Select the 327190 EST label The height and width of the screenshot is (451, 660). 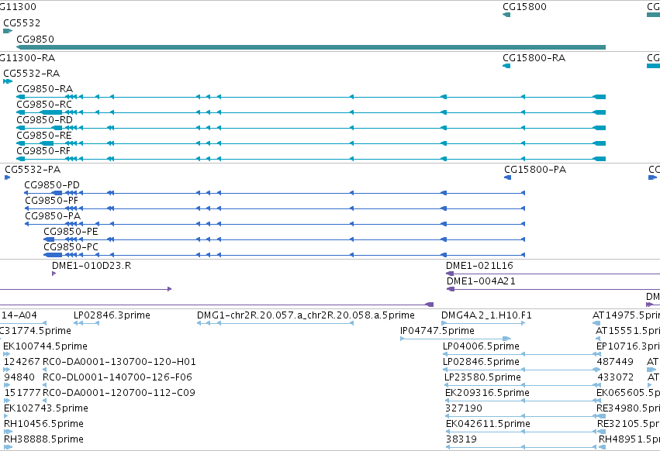(x=464, y=408)
